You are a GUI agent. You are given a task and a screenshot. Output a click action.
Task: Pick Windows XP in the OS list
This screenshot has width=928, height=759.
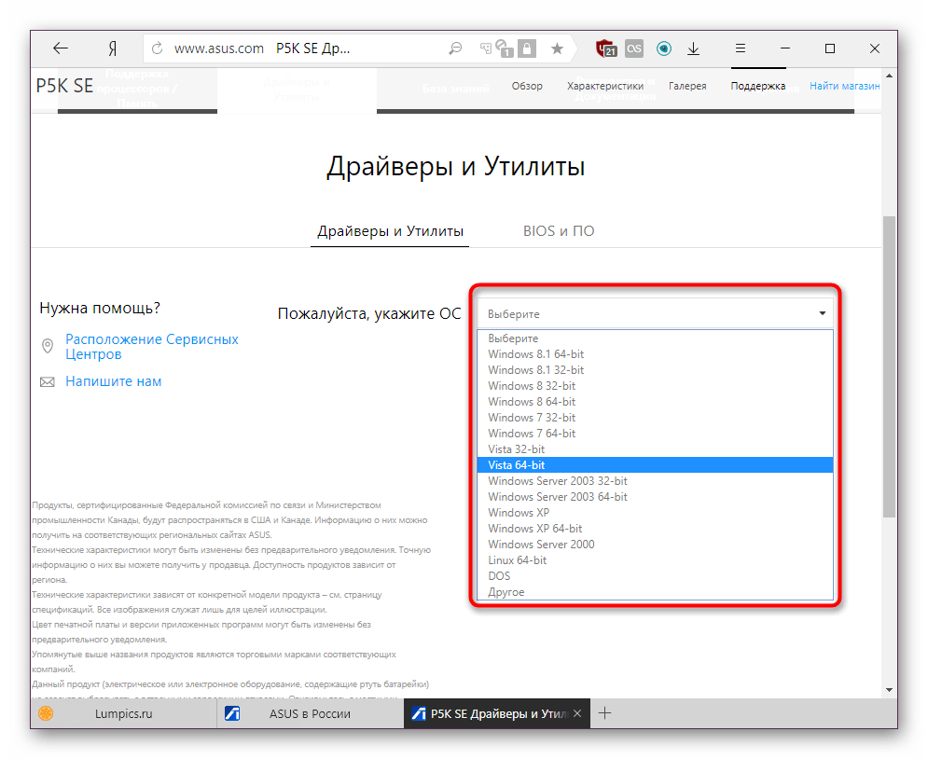coord(519,513)
